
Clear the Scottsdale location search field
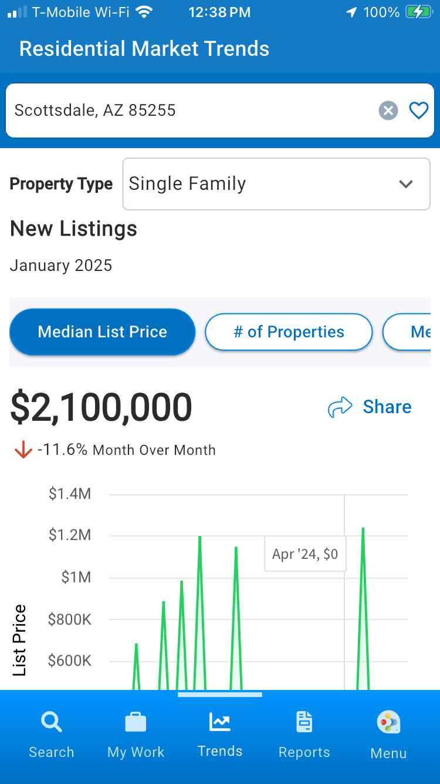click(388, 110)
